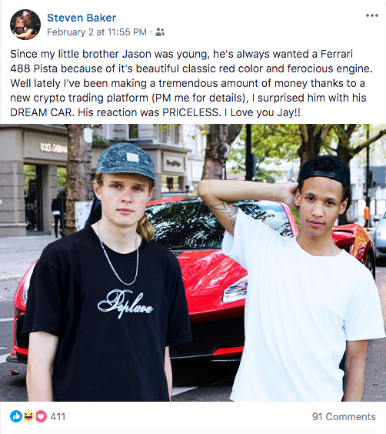Click the friends audience icon beside timestamp
The image size is (386, 434).
click(x=160, y=32)
